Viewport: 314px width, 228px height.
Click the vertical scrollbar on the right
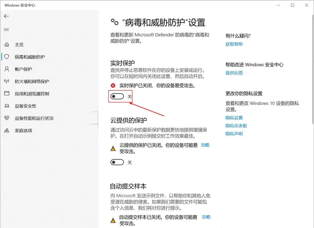(313, 69)
